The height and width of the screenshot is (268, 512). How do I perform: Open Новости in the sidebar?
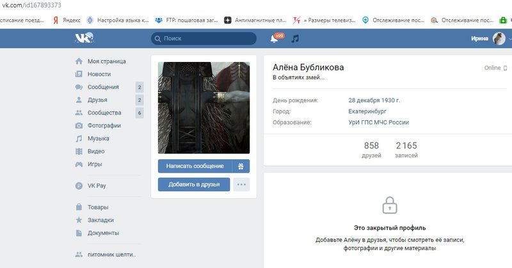[x=99, y=74]
